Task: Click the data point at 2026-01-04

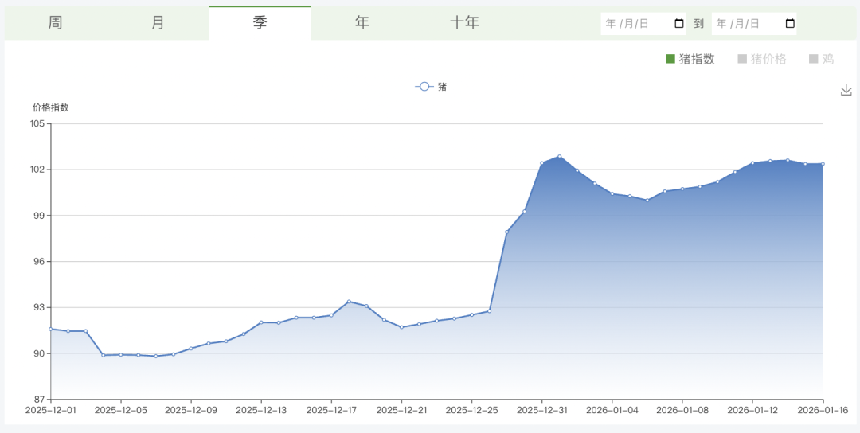Action: click(x=612, y=193)
